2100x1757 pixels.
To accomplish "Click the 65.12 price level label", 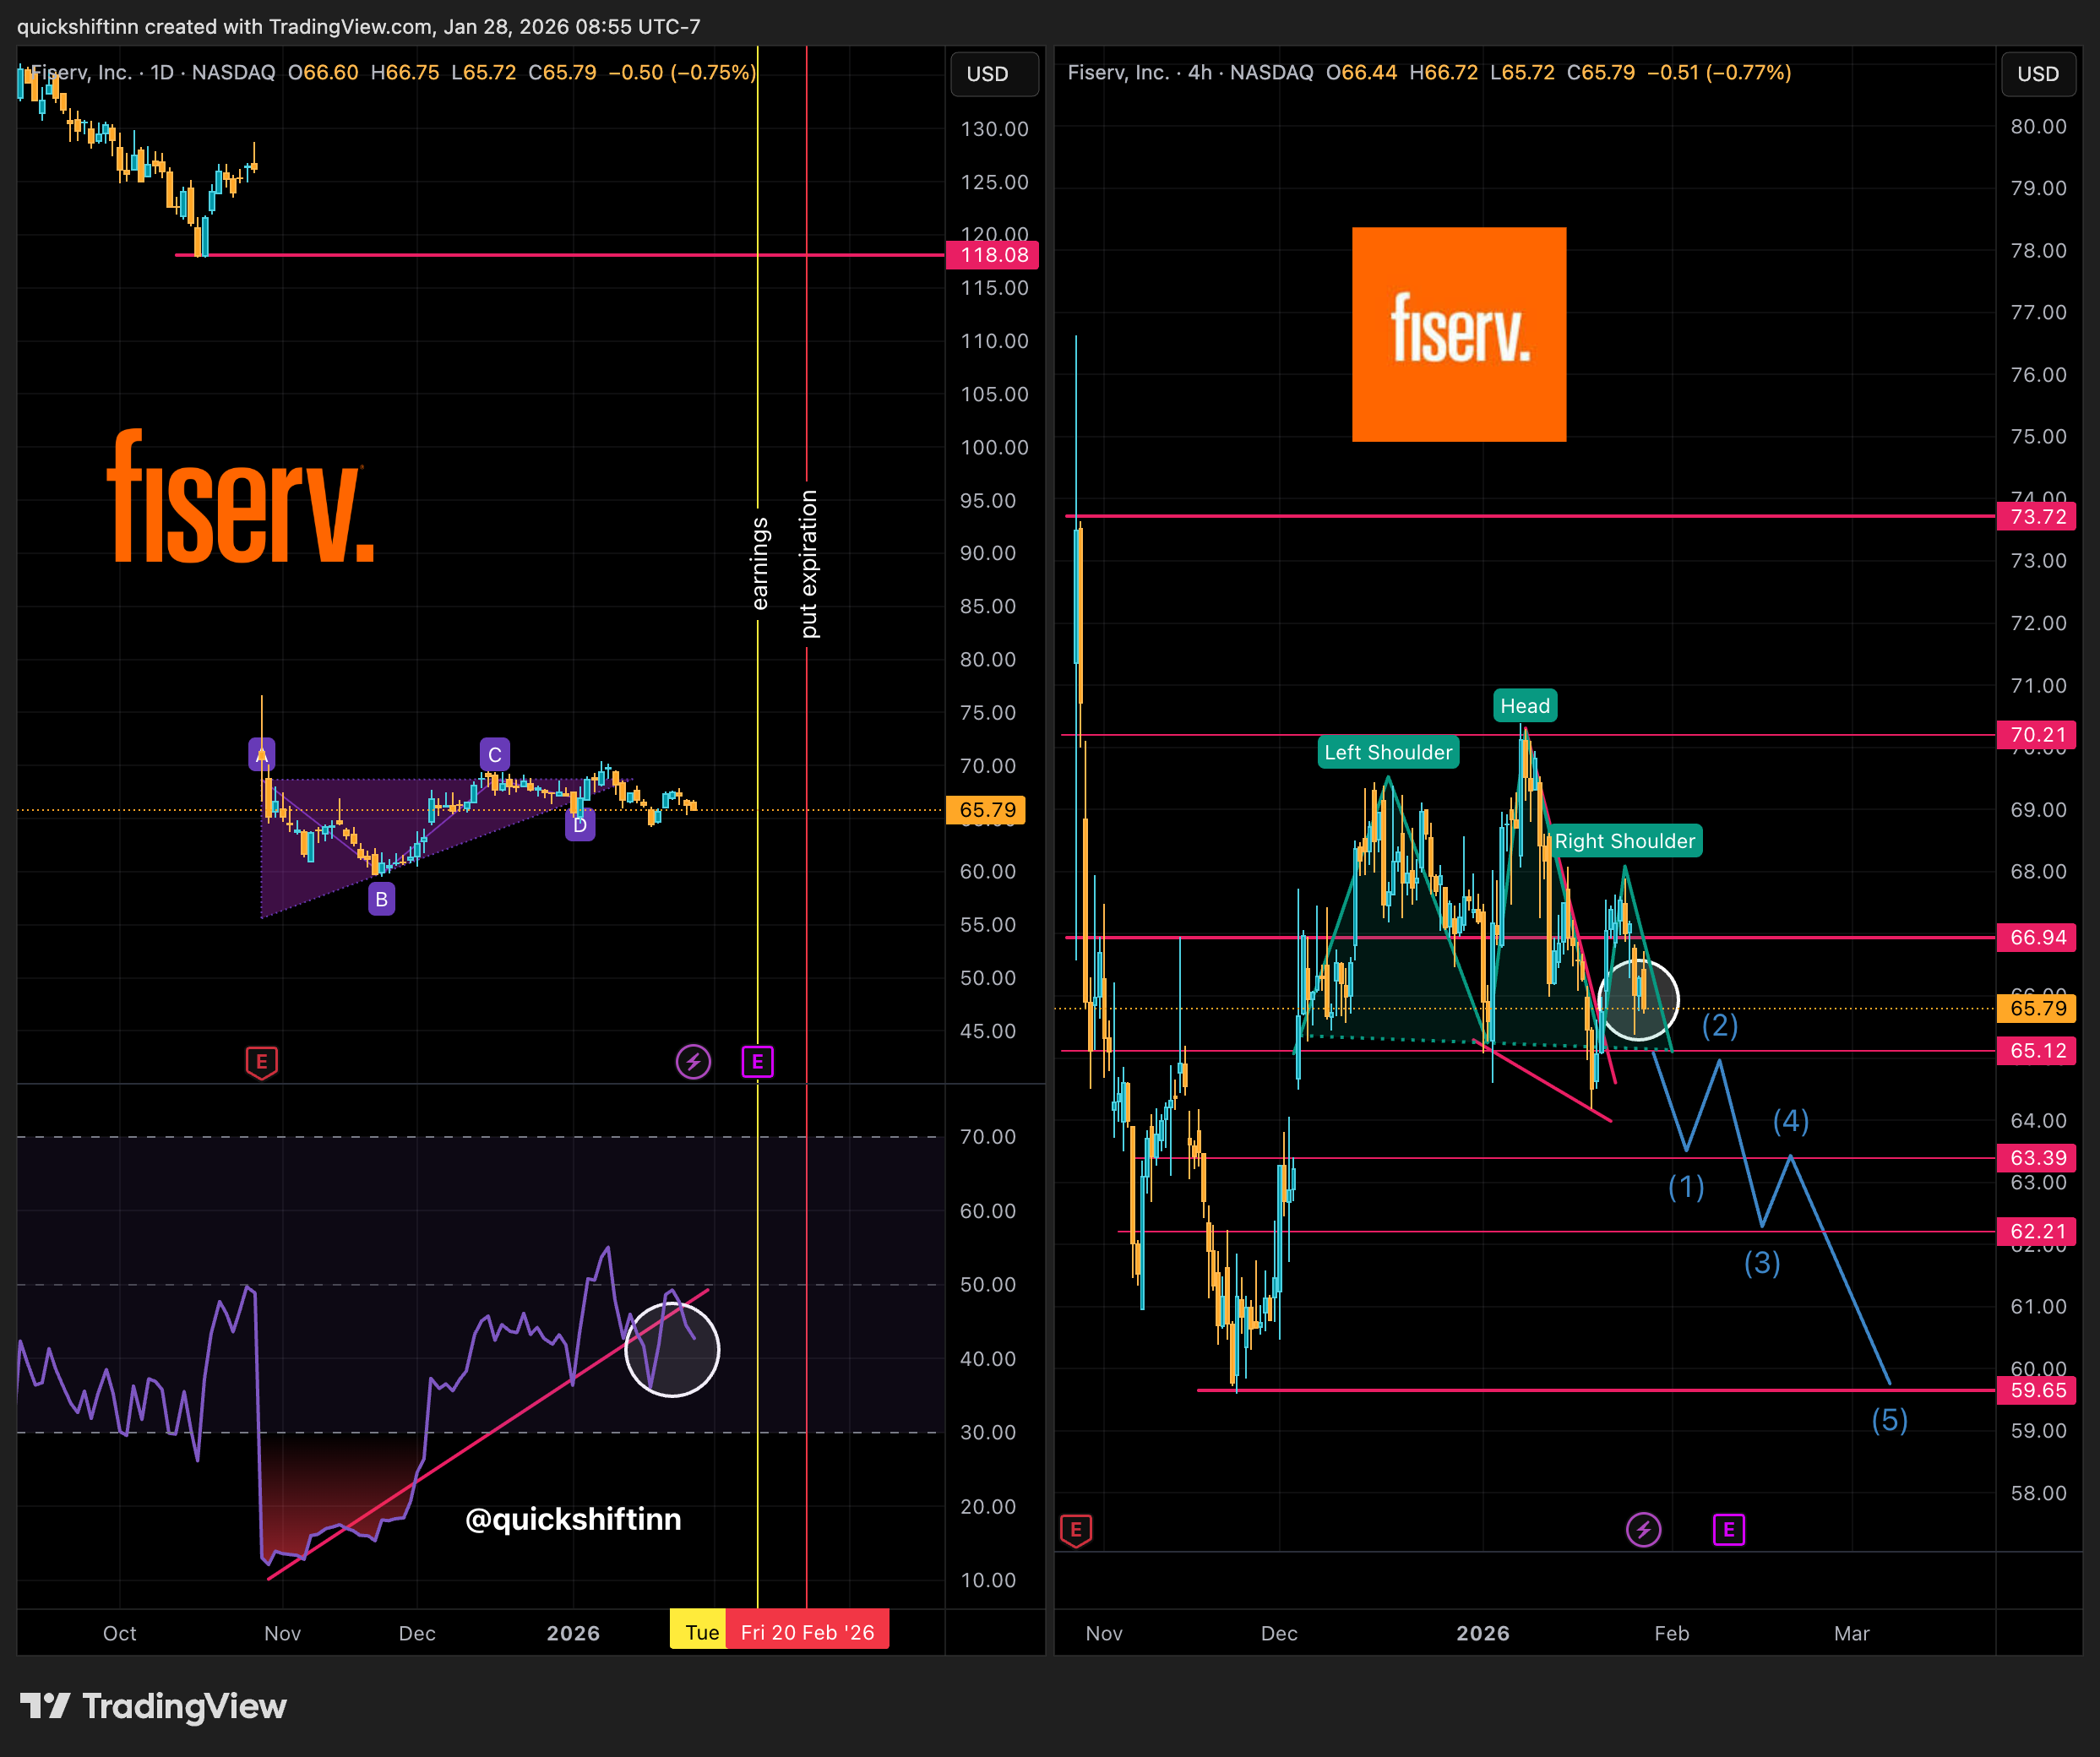I will [2037, 1050].
